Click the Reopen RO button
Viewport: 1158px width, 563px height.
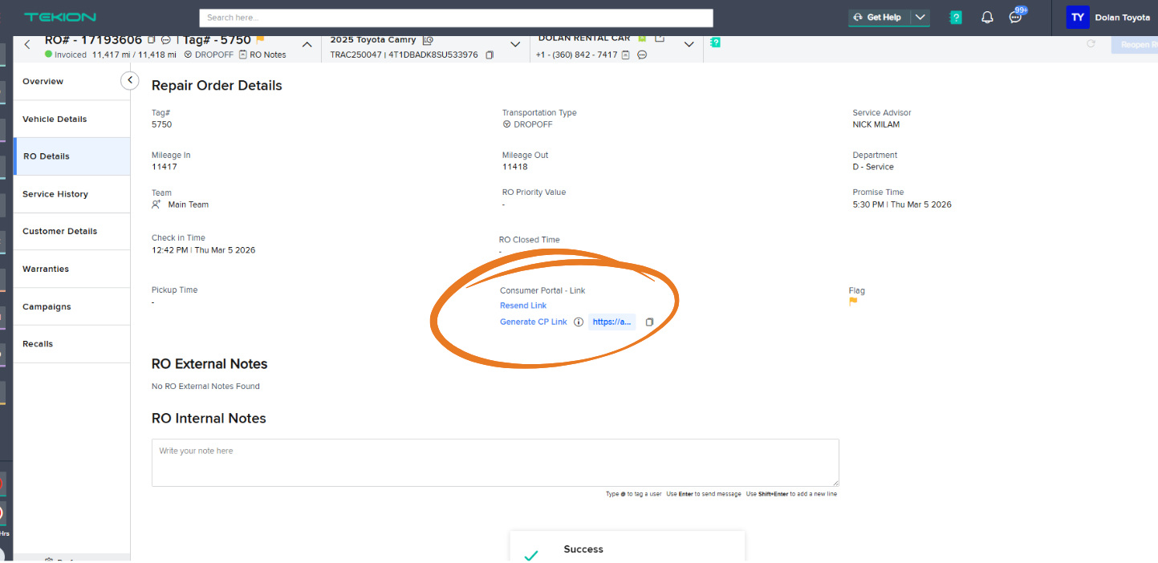(x=1135, y=44)
